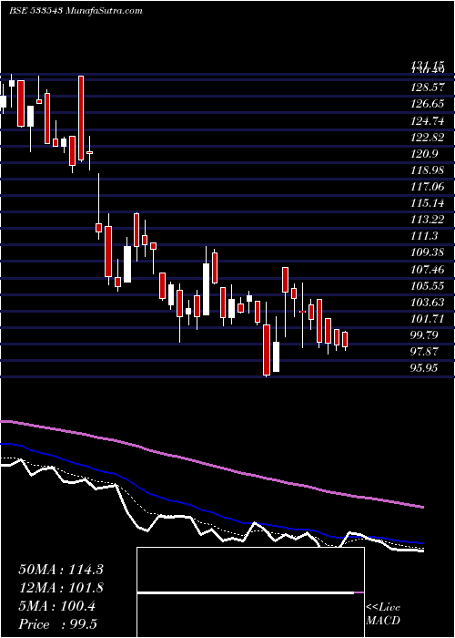Viewport: 455px width, 638px height.
Task: Click the BSE 533543 MunafaSutra.com title text
Action: click(x=76, y=11)
